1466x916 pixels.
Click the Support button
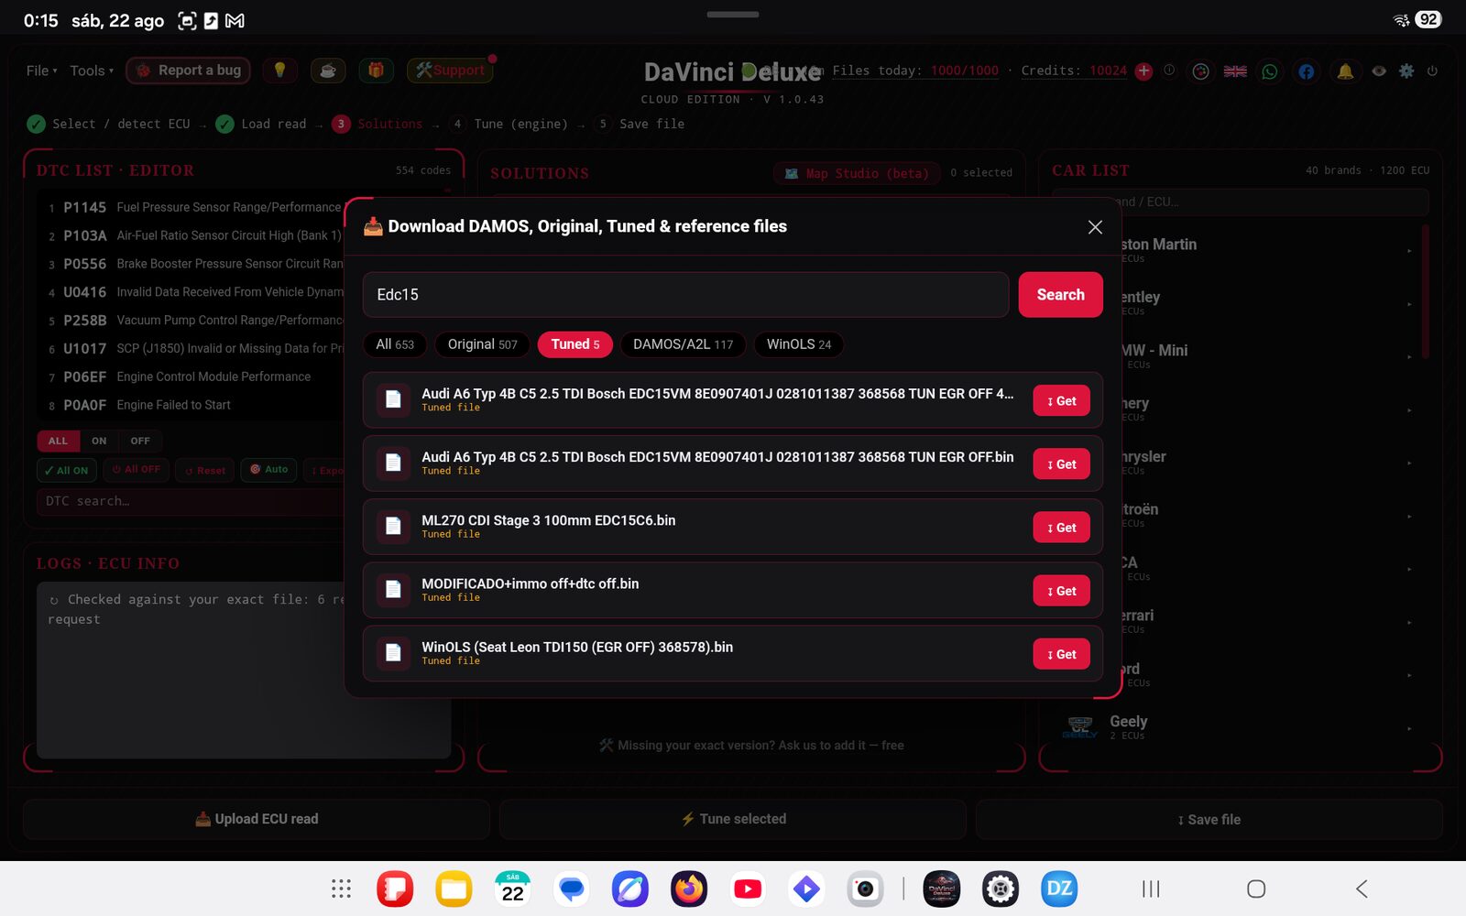[450, 71]
